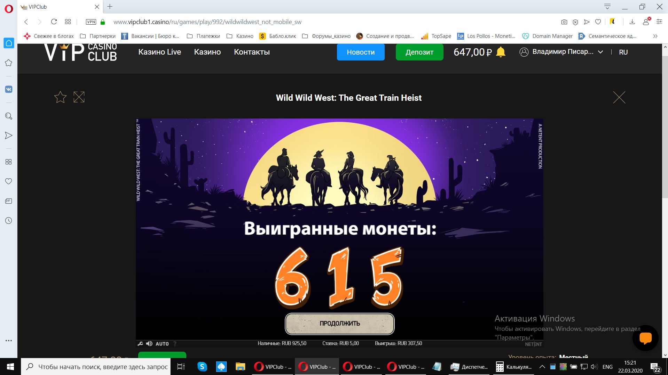Open sidebar search magnifier

(x=9, y=116)
